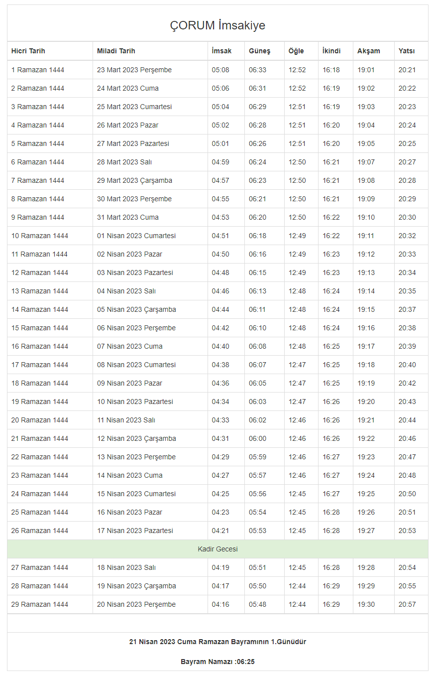433x676 pixels.
Task: Select the İmsak column header
Action: click(x=221, y=51)
